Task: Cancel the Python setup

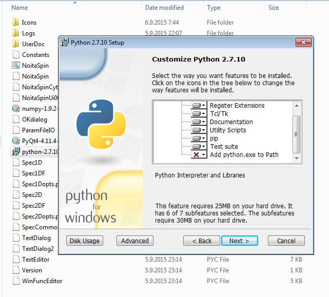Action: pyautogui.click(x=286, y=241)
